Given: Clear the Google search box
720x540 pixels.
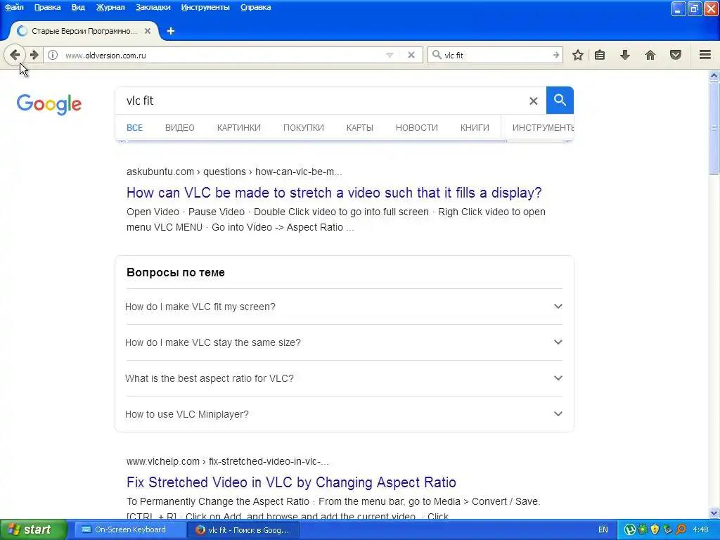Looking at the screenshot, I should tap(533, 101).
